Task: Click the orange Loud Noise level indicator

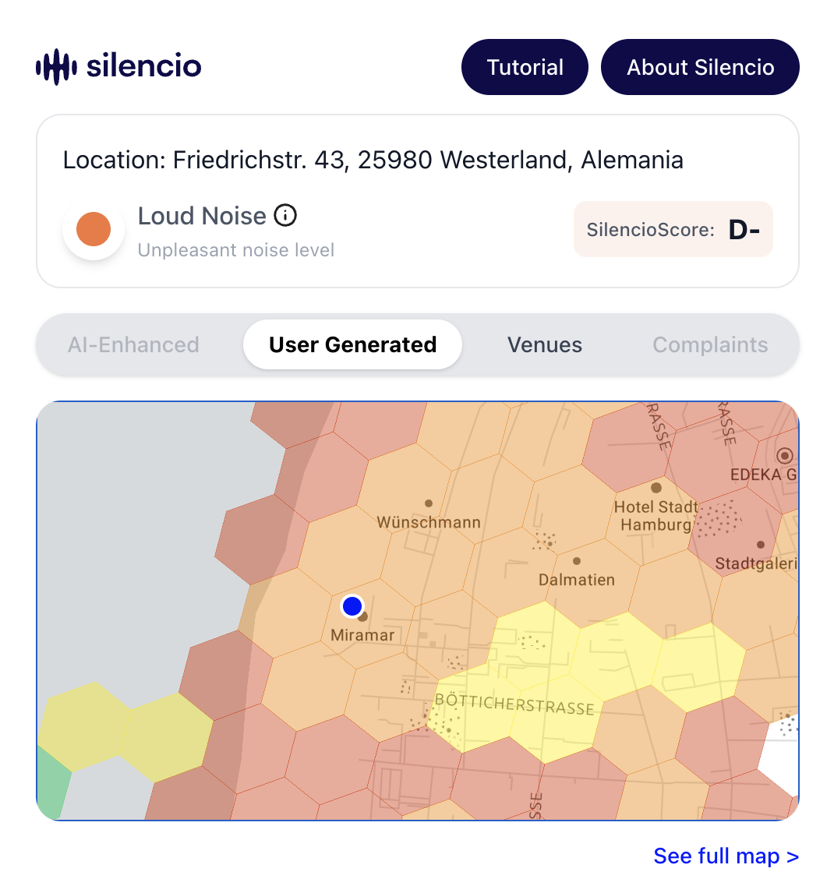Action: click(x=94, y=229)
